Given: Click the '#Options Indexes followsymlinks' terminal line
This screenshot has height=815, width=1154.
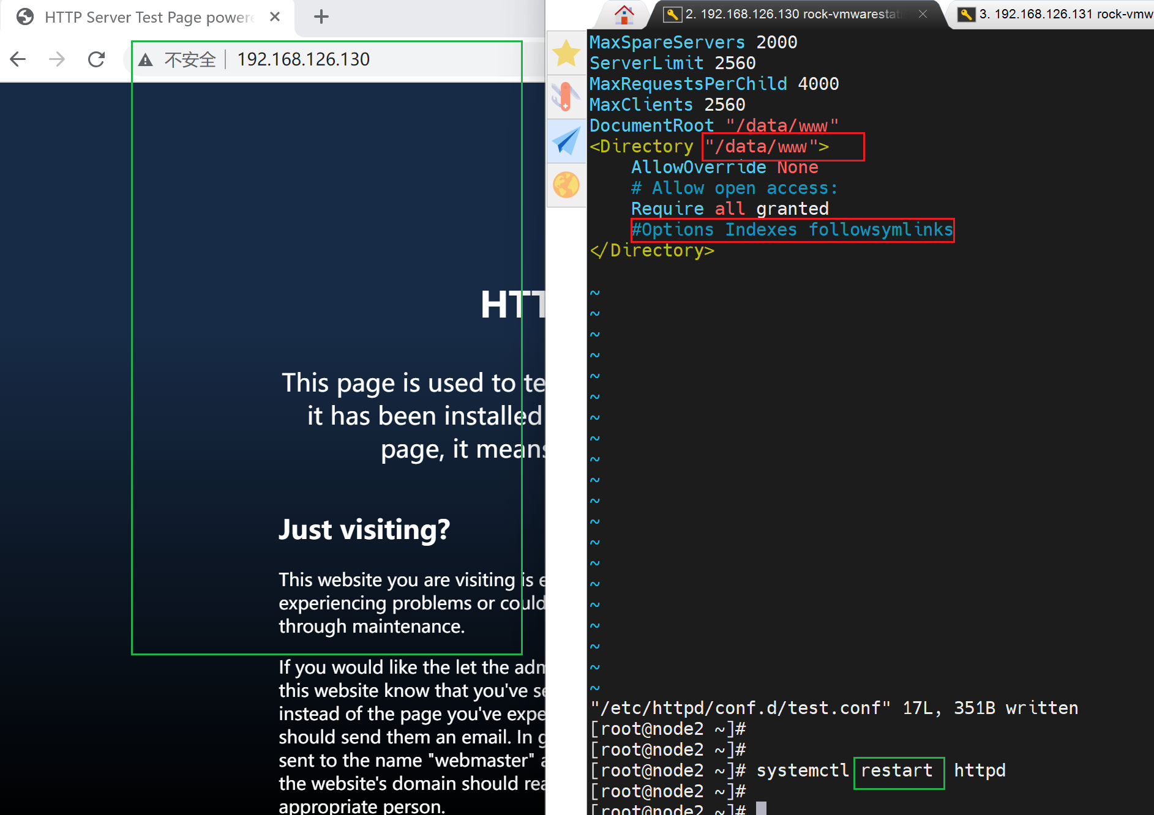Looking at the screenshot, I should point(792,230).
